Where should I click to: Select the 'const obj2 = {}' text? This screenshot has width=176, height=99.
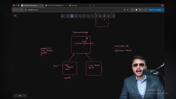(x=121, y=46)
